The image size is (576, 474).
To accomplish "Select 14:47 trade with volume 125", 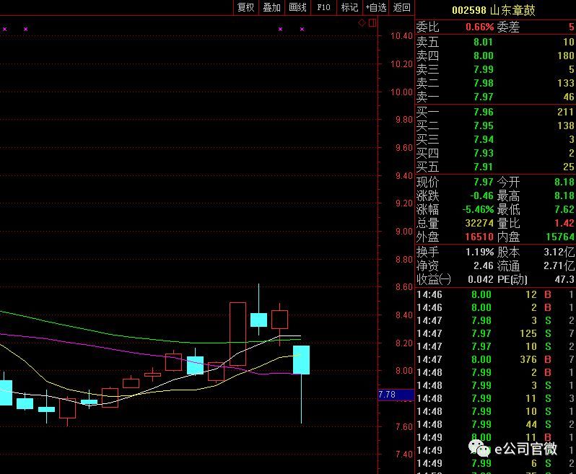I will coord(496,333).
